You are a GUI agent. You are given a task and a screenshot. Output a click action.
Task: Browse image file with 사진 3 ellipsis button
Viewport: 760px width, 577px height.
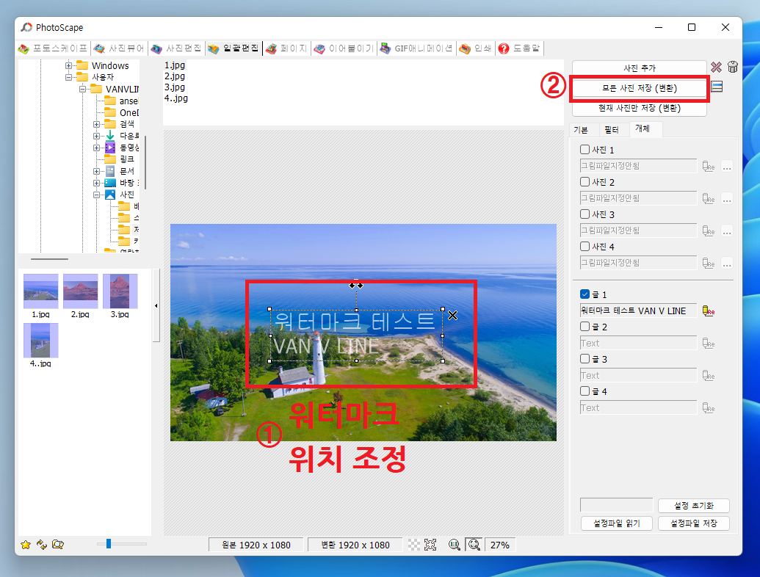[x=726, y=231]
